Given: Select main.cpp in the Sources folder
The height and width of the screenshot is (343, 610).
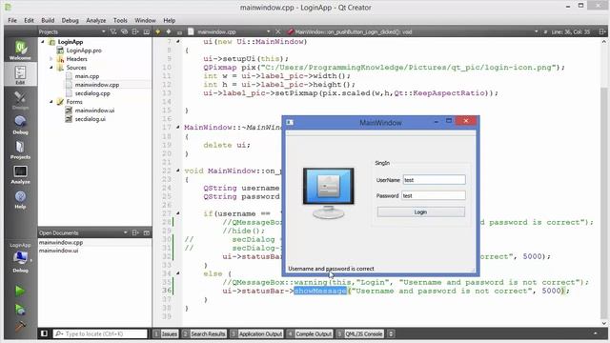Looking at the screenshot, I should (87, 76).
